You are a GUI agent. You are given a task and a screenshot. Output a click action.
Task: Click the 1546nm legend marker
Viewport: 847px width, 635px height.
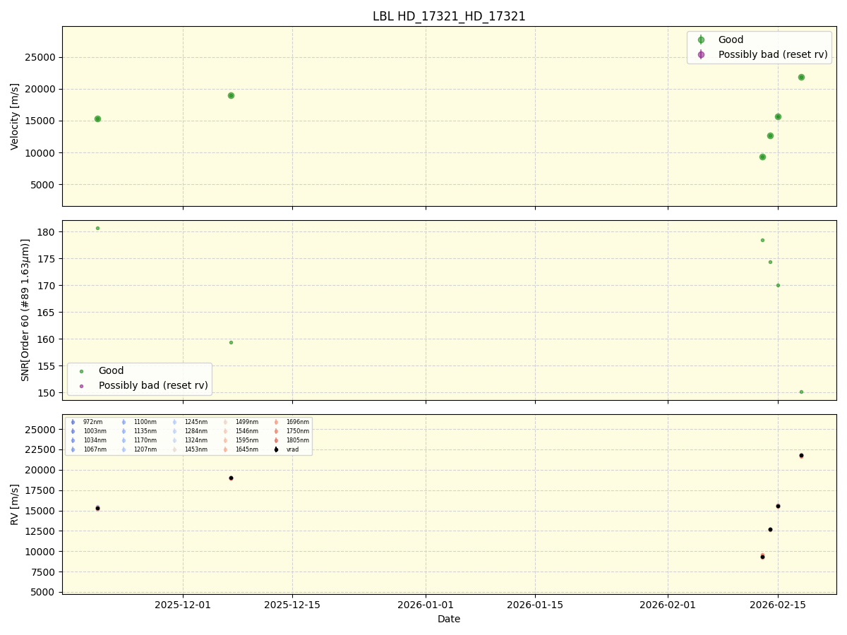(225, 431)
